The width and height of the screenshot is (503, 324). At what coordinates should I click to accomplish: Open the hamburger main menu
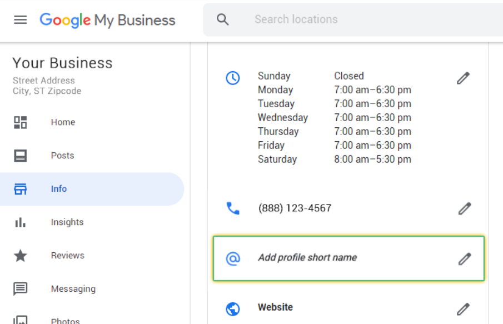point(21,20)
